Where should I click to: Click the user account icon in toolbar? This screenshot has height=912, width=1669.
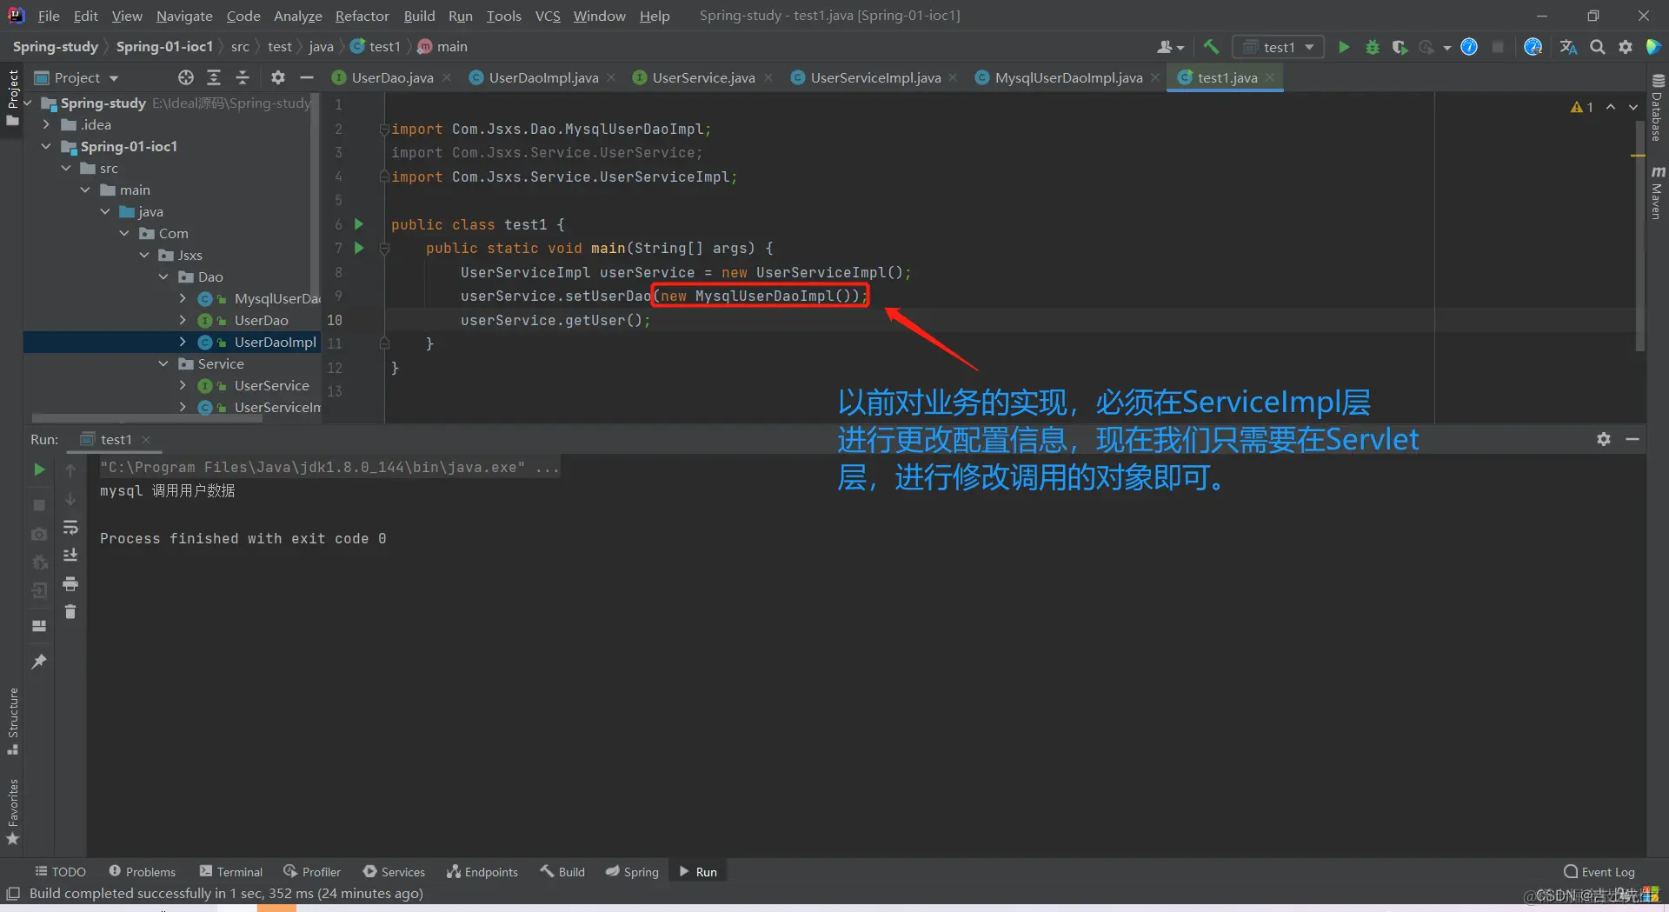coord(1170,47)
